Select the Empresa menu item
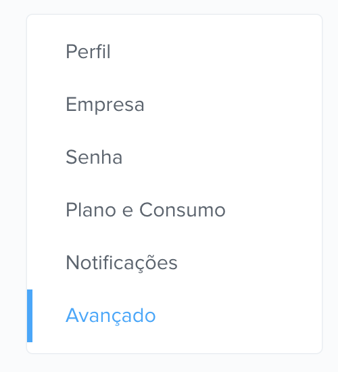Viewport: 338px width, 372px height. tap(105, 104)
